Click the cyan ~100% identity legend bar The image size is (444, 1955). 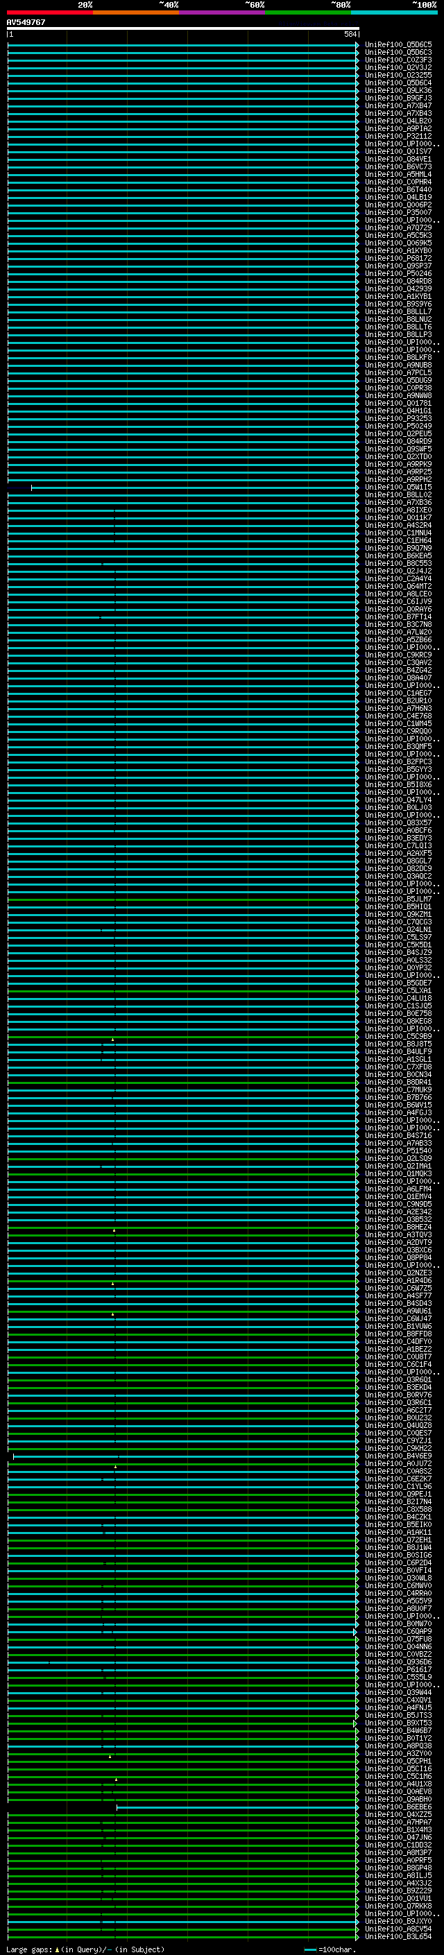[x=395, y=12]
